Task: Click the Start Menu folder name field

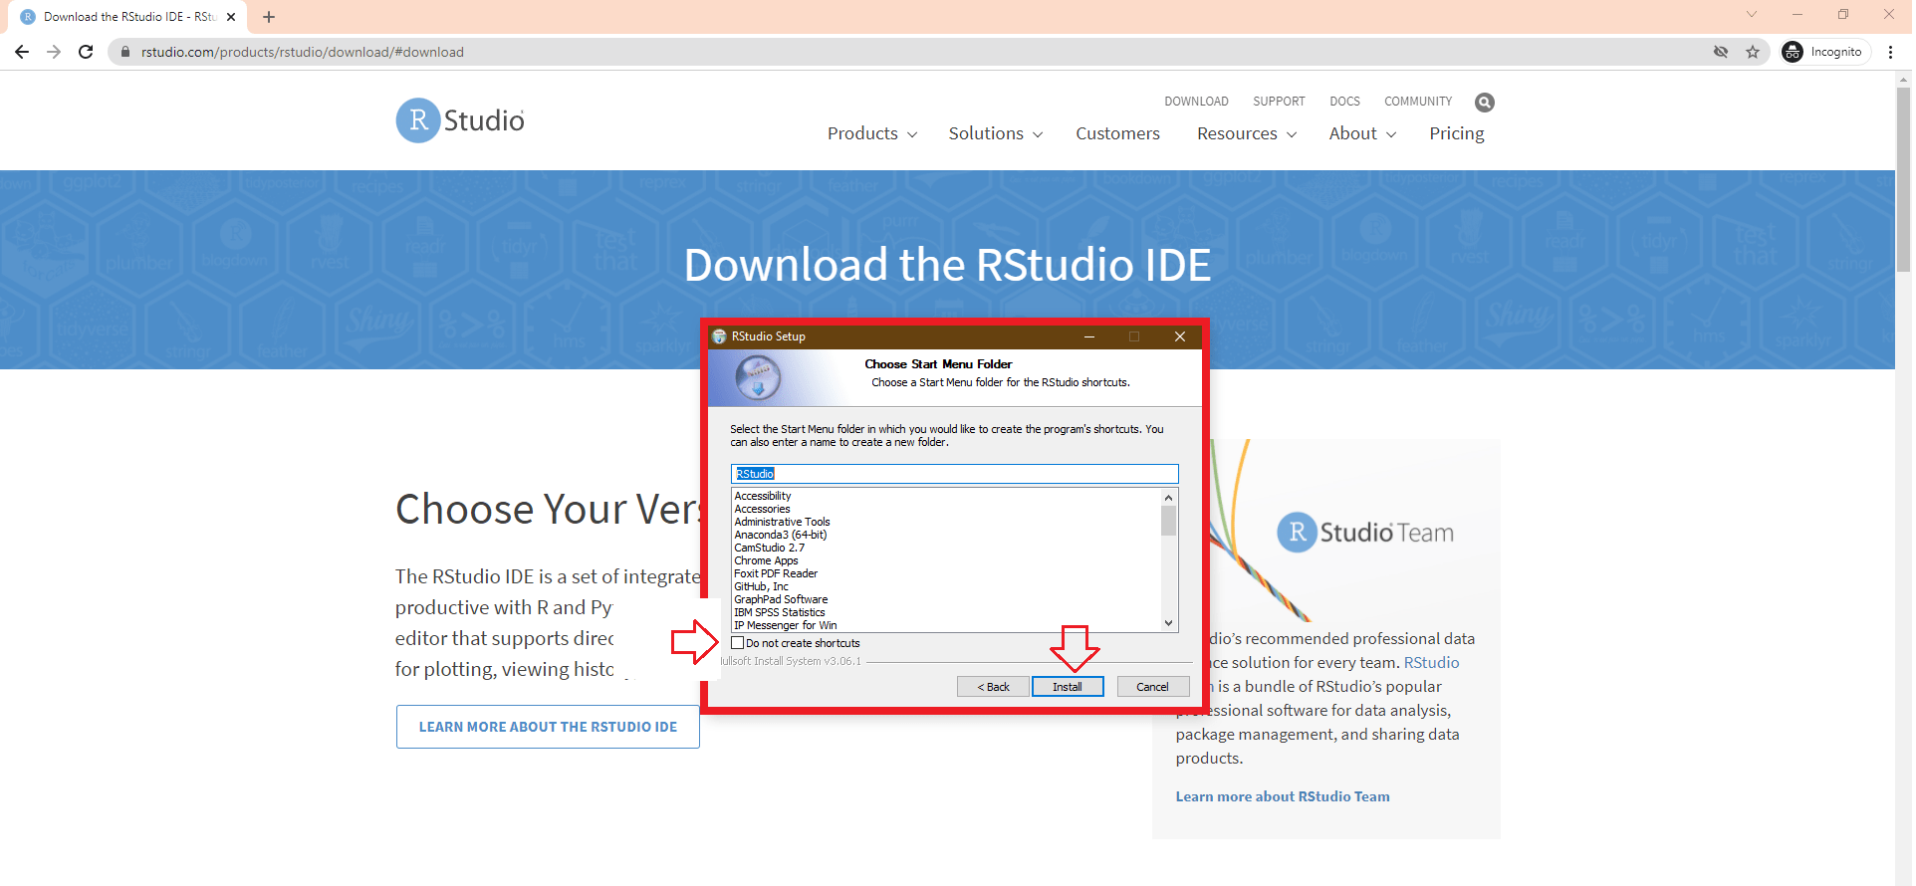Action: point(954,474)
